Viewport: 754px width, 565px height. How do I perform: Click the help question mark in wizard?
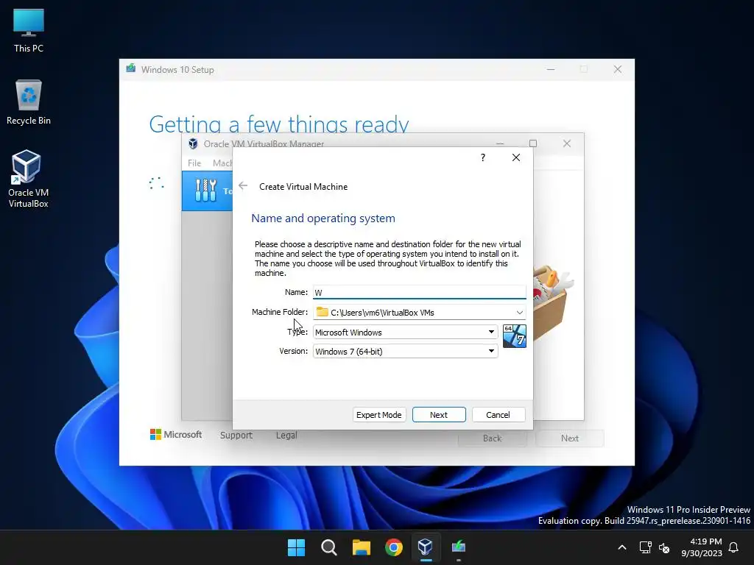(483, 157)
